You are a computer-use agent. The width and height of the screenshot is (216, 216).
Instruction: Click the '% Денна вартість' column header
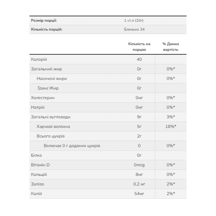(x=171, y=47)
